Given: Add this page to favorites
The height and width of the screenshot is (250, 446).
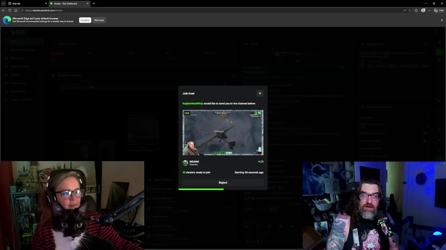Looking at the screenshot, I should pos(410,10).
